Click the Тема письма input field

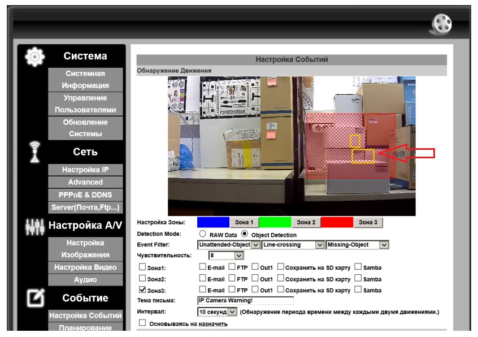(x=245, y=300)
